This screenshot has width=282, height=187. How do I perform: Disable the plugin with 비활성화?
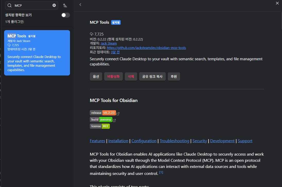113,76
